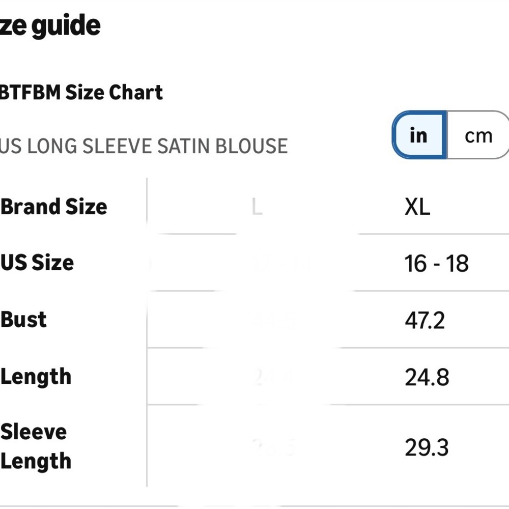Click the Brand Size row label
509x509 pixels.
click(x=54, y=207)
